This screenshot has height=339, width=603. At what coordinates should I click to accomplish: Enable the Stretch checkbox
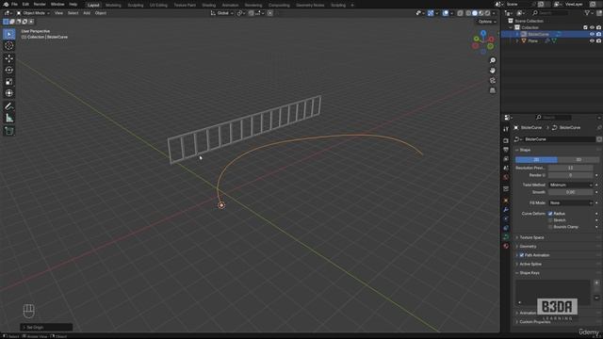(550, 220)
